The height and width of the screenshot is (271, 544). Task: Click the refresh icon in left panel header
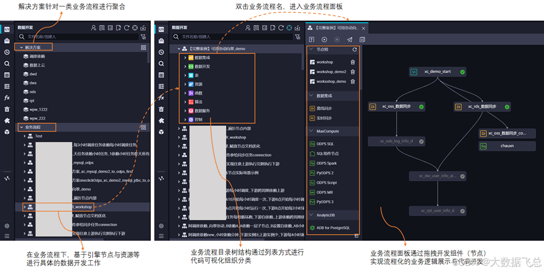click(126, 28)
